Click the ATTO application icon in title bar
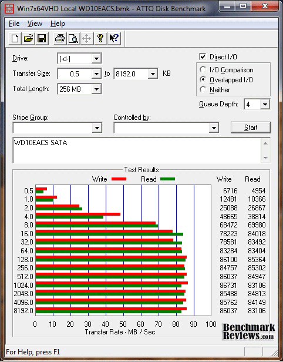Image resolution: width=283 pixels, height=362 pixels. (9, 9)
